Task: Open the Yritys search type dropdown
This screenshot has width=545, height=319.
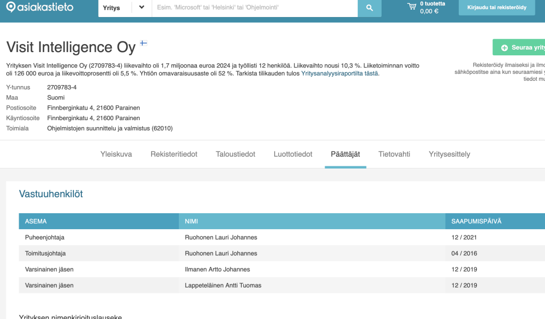Action: coord(125,7)
